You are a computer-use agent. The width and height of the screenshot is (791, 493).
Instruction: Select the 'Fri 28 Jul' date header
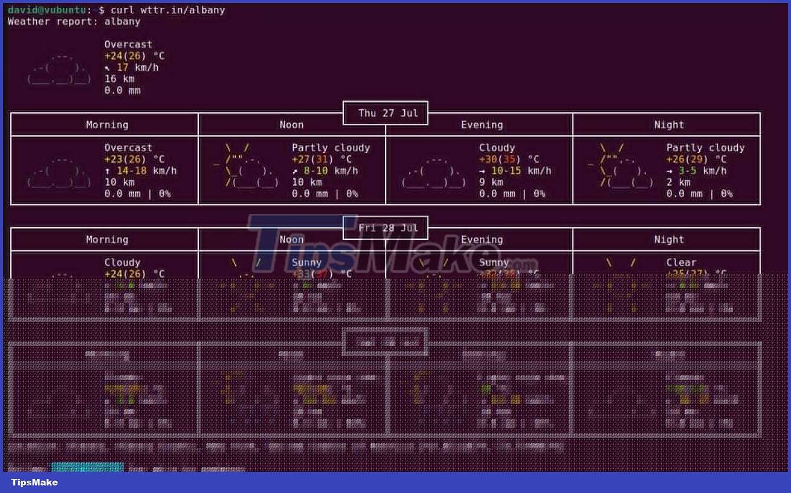(x=386, y=228)
